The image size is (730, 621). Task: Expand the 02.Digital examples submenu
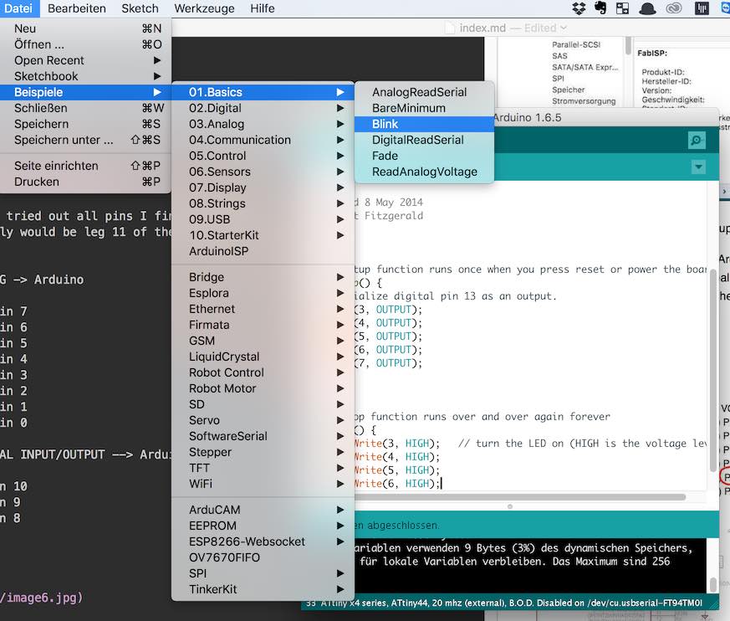click(263, 108)
